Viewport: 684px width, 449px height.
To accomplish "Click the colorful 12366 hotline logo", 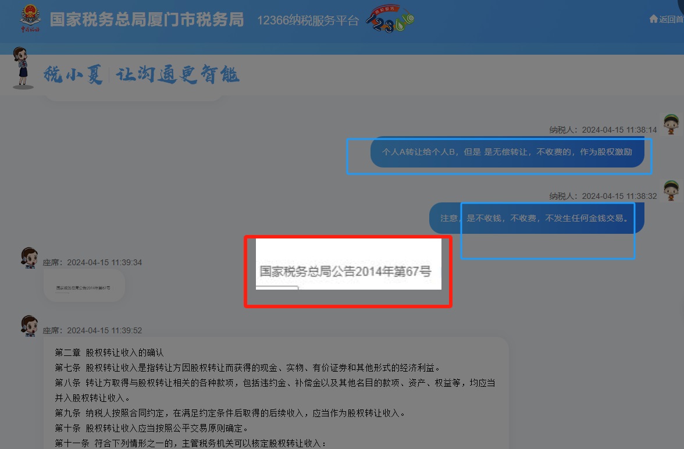I will pyautogui.click(x=390, y=19).
